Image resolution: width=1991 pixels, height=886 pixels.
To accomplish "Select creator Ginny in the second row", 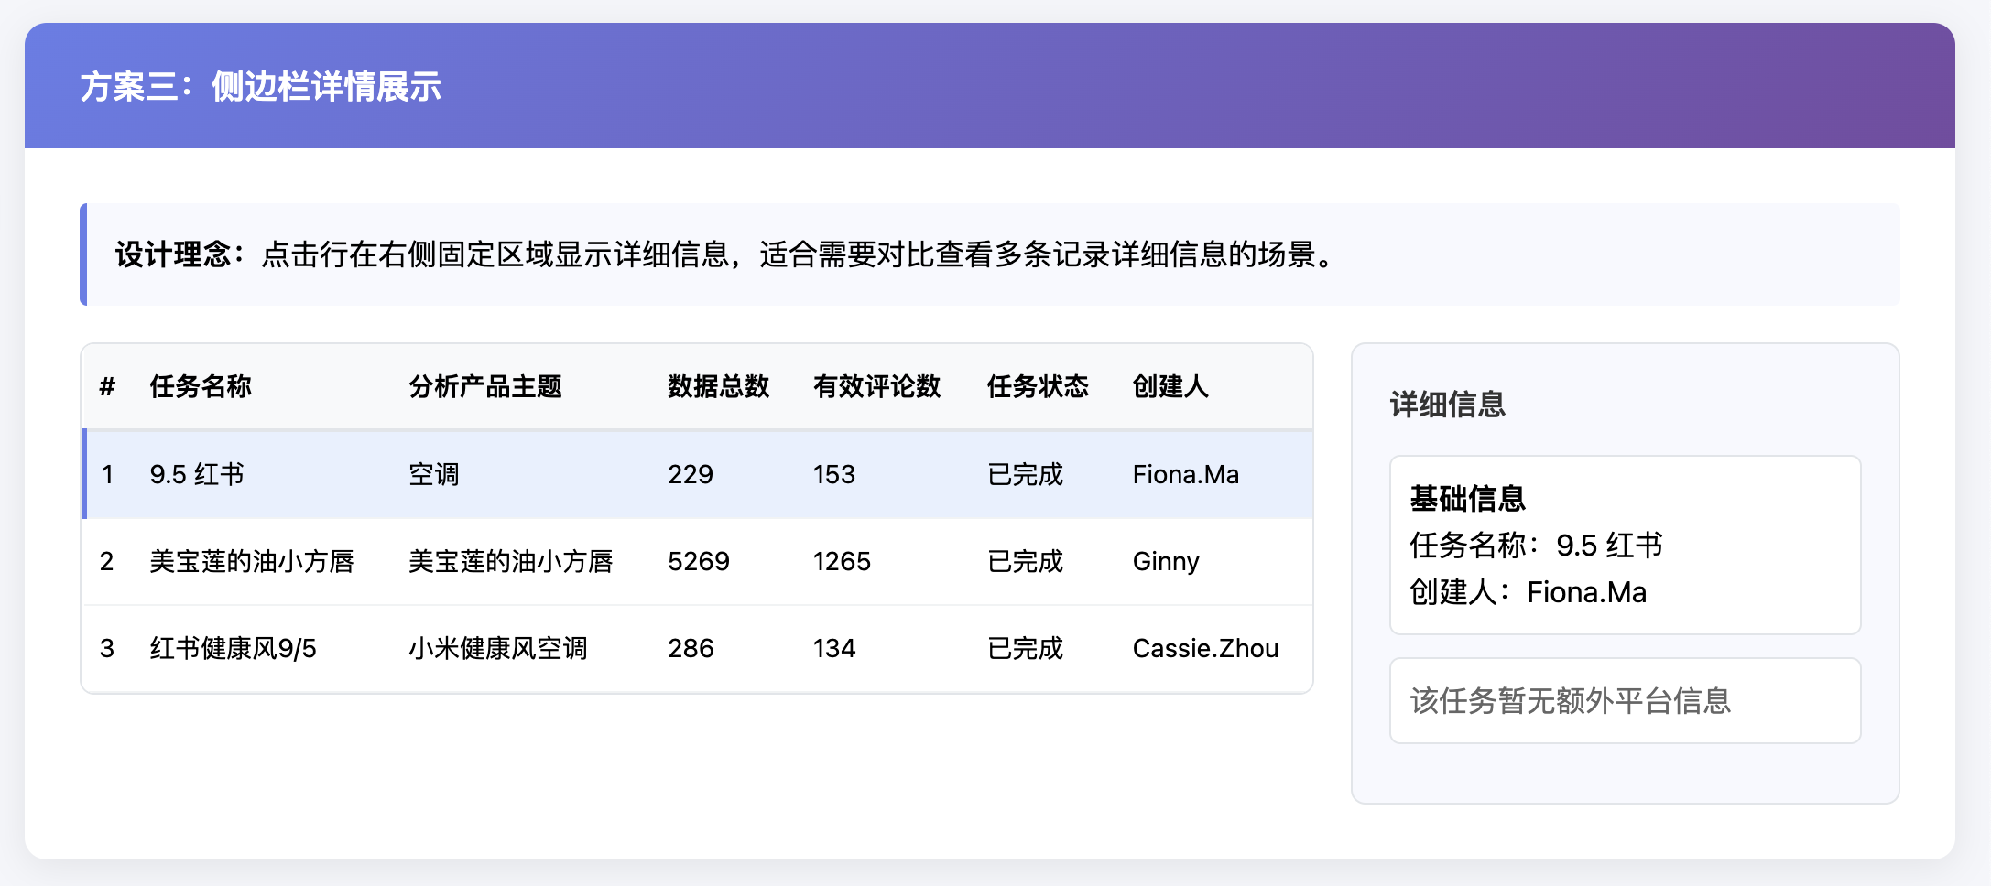I will [1166, 561].
